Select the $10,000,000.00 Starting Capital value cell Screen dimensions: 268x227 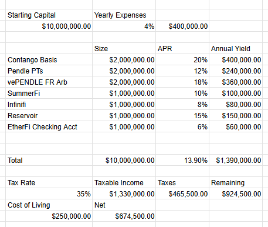pyautogui.click(x=49, y=26)
